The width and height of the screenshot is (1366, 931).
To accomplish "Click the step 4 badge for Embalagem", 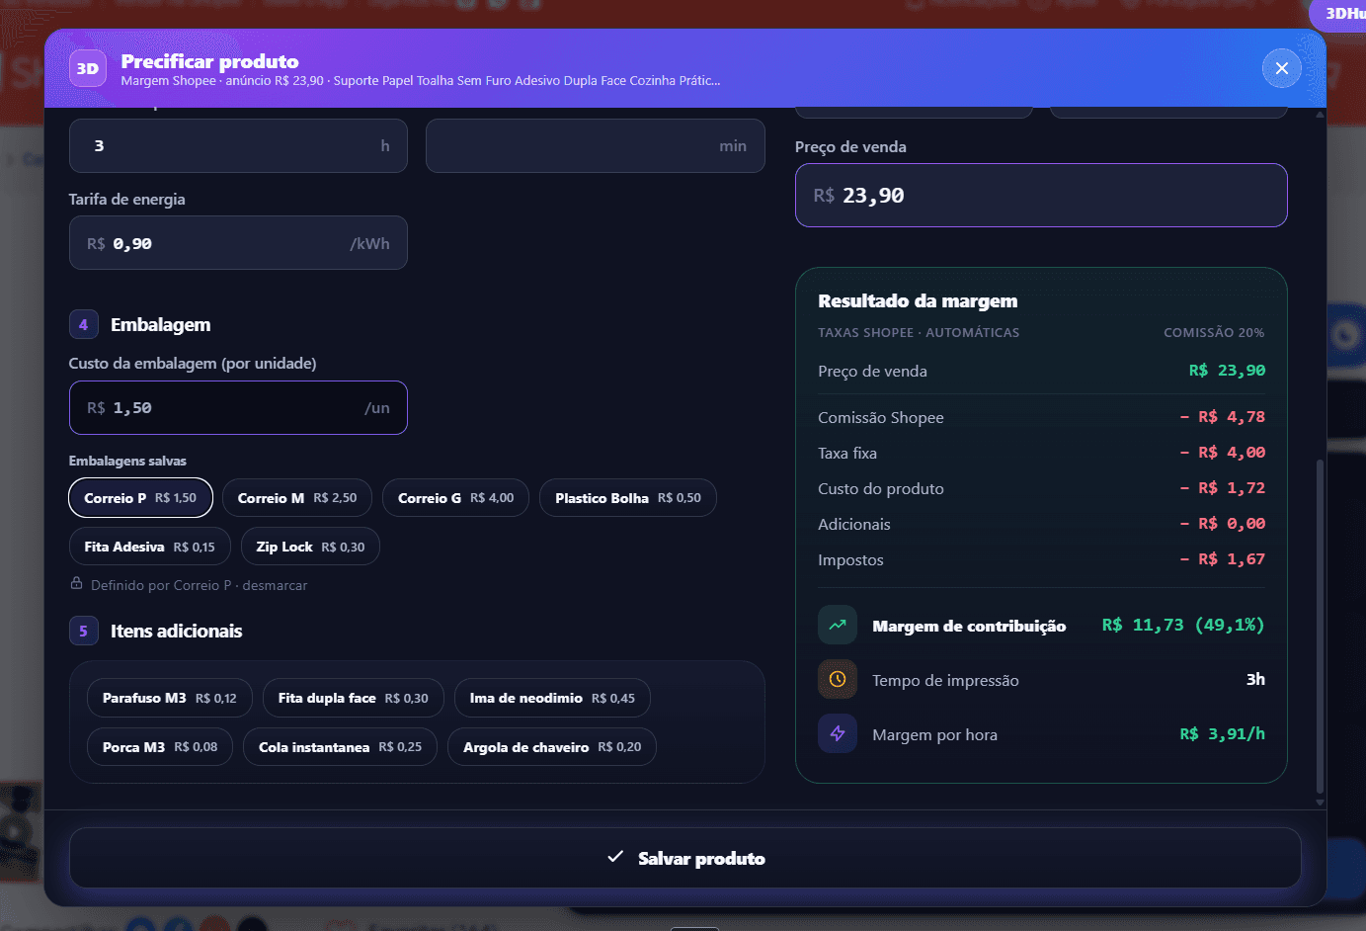I will tap(83, 324).
